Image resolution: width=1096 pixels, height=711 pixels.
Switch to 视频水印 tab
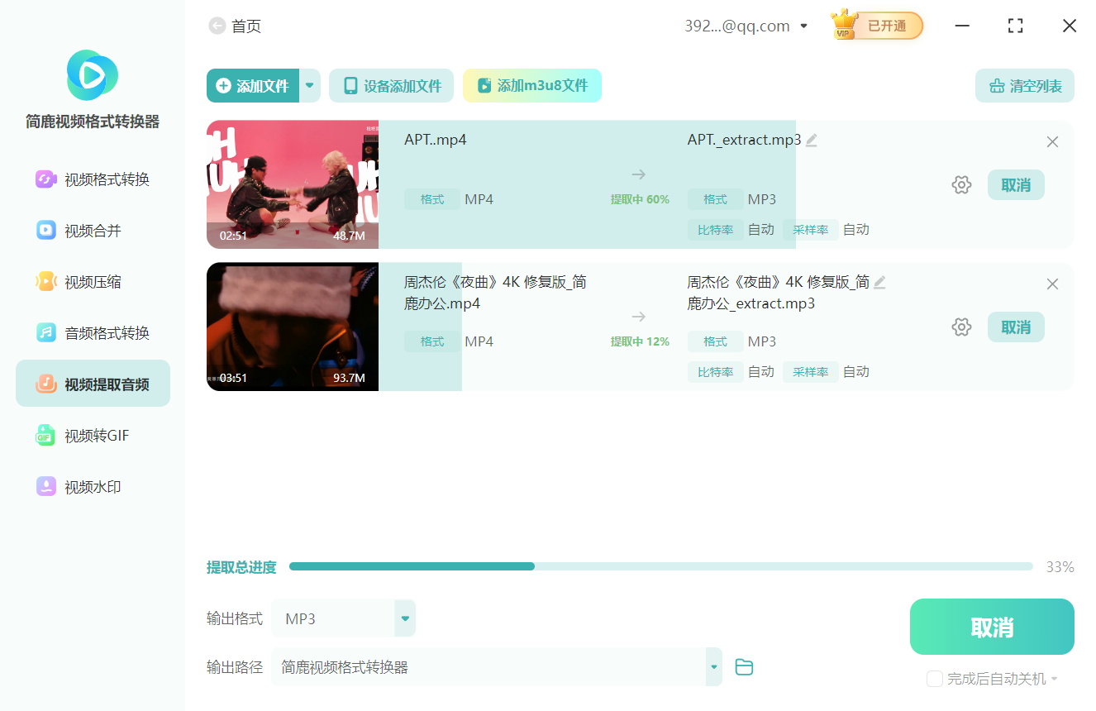tap(93, 487)
